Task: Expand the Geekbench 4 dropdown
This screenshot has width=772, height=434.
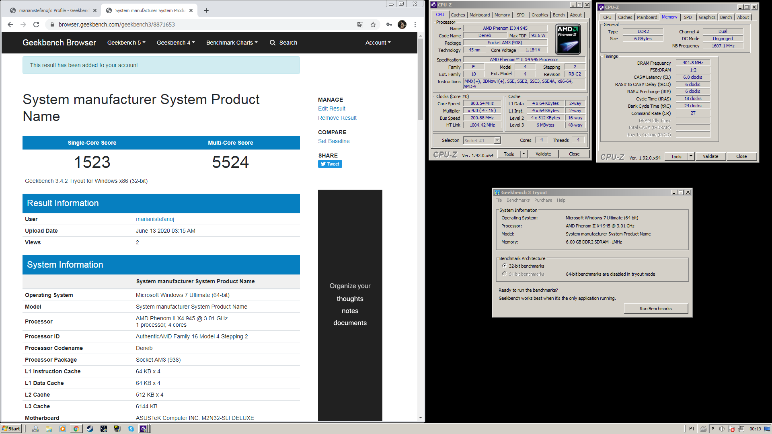Action: coord(176,43)
